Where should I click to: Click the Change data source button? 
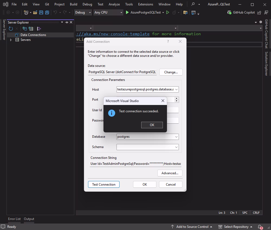click(x=171, y=72)
